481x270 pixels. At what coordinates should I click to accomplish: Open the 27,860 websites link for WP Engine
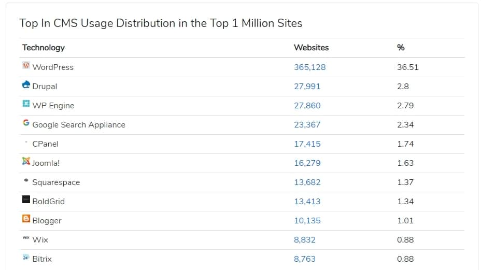point(307,106)
